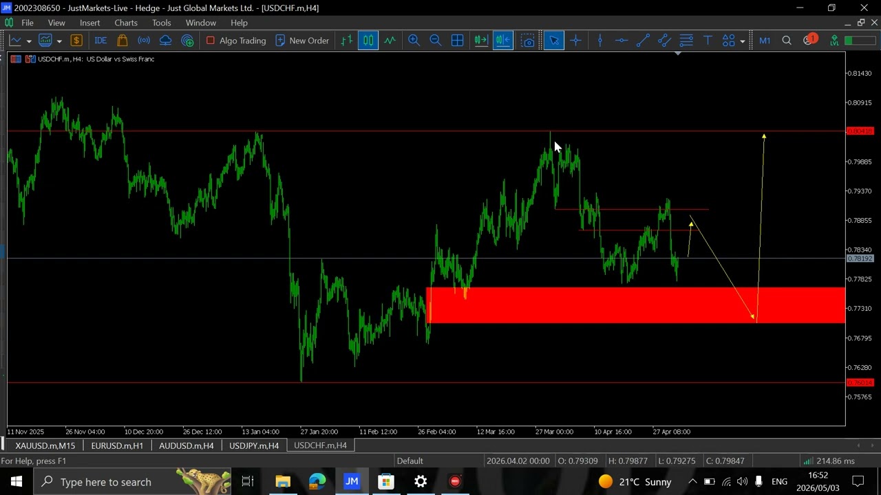Screen dimensions: 881x495
Task: Switch chart to bar chart
Action: [346, 41]
